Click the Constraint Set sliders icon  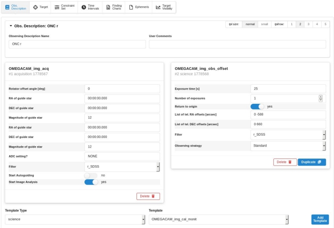(57, 8)
